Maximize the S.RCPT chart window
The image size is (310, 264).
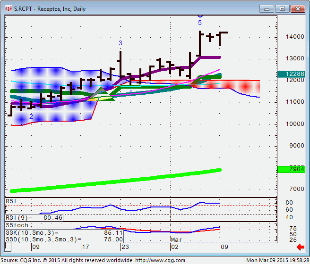tap(282, 9)
